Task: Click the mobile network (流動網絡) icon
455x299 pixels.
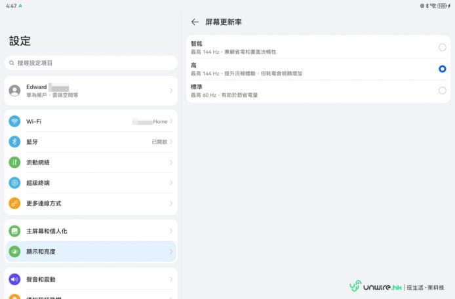Action: point(14,162)
